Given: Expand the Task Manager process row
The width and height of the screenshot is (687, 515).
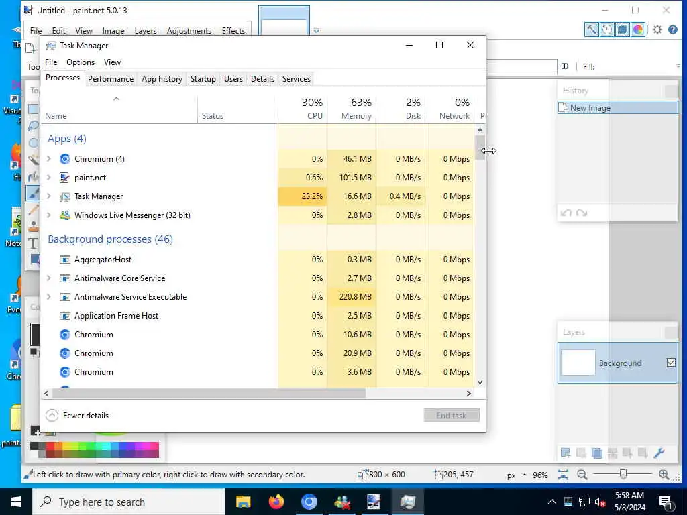Looking at the screenshot, I should 49,196.
